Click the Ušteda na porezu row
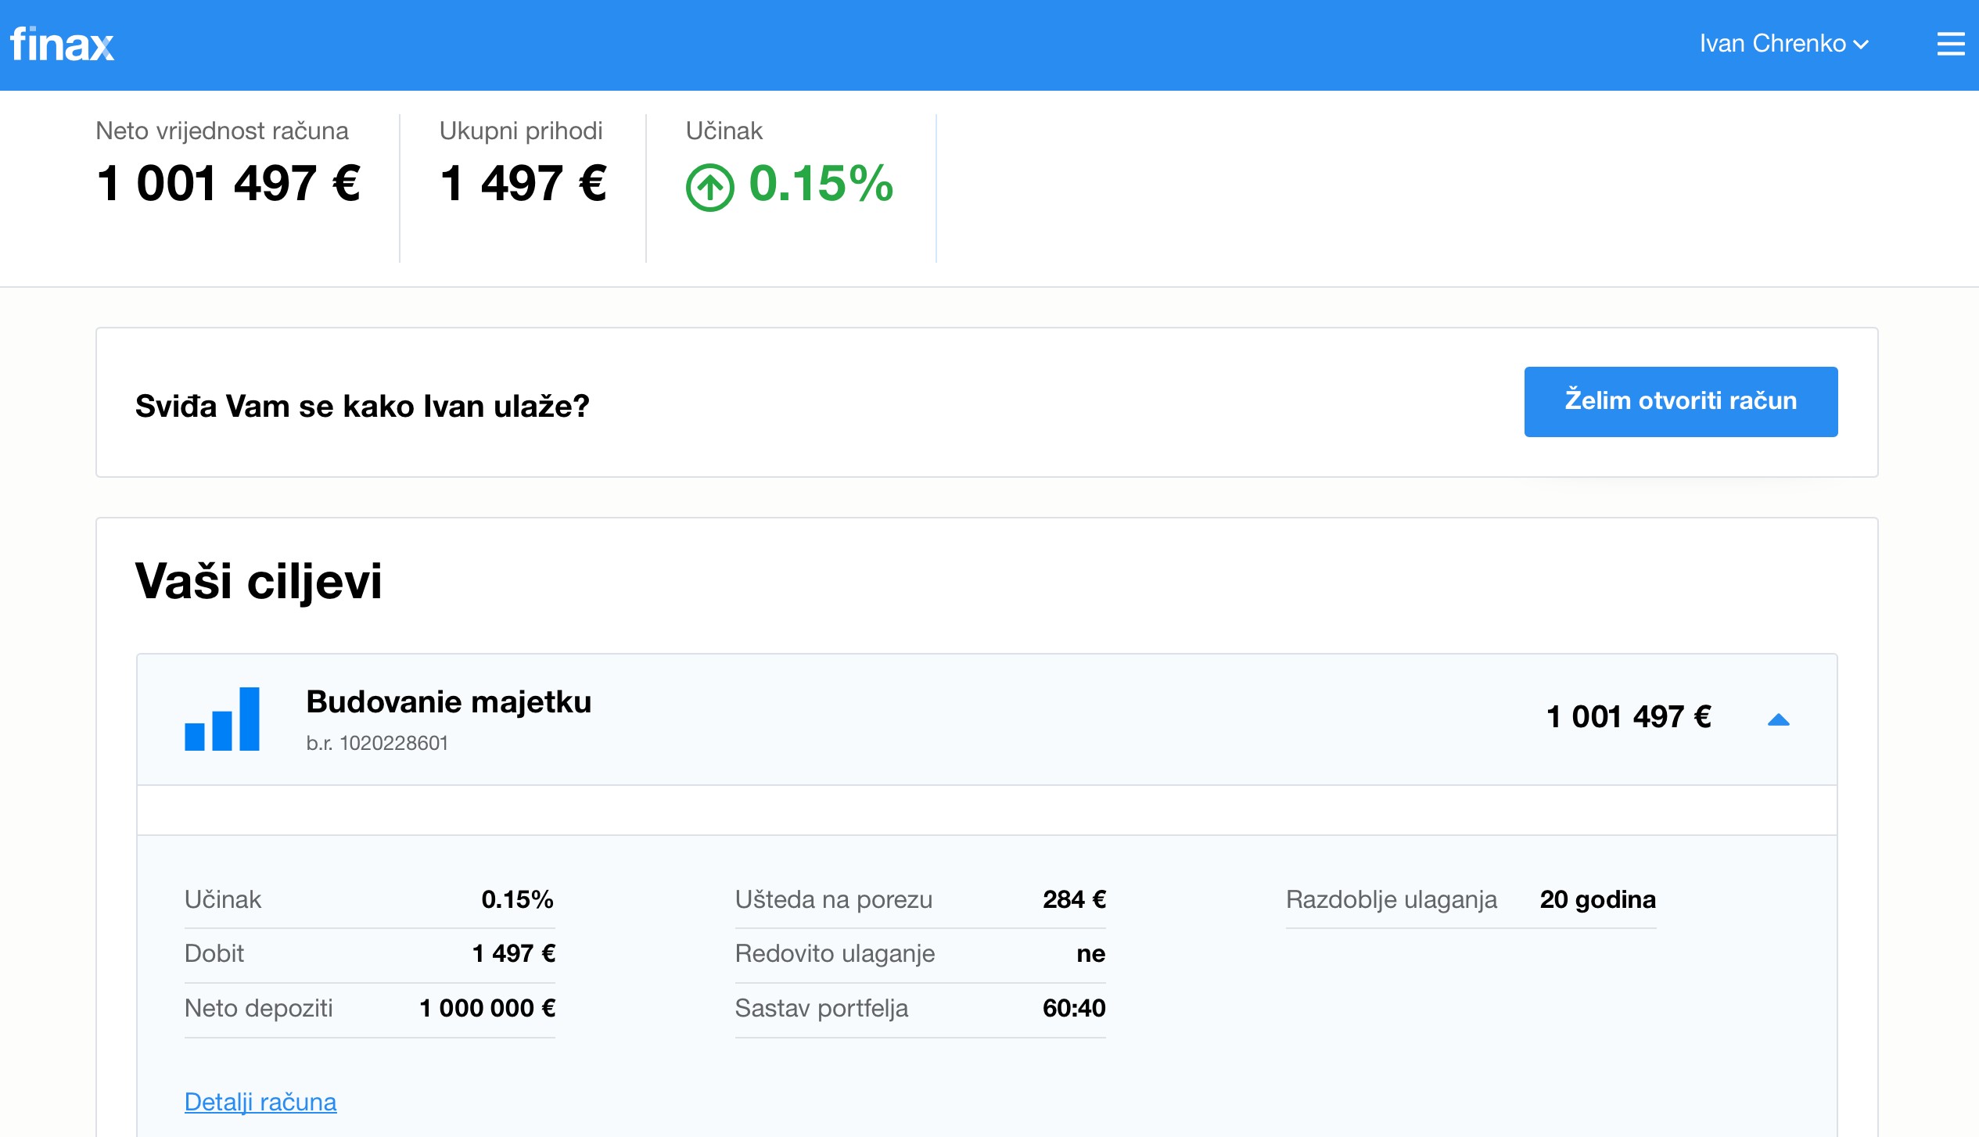This screenshot has width=1979, height=1137. pos(920,899)
